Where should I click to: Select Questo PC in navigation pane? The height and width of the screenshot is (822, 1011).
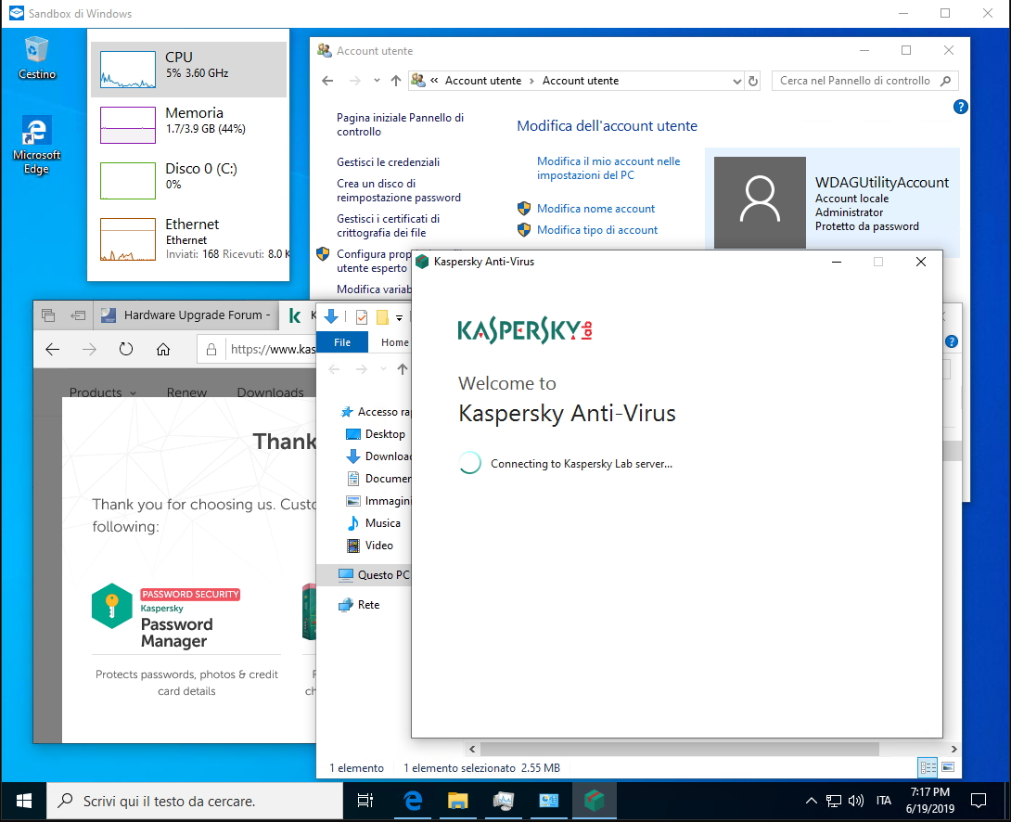[x=365, y=575]
